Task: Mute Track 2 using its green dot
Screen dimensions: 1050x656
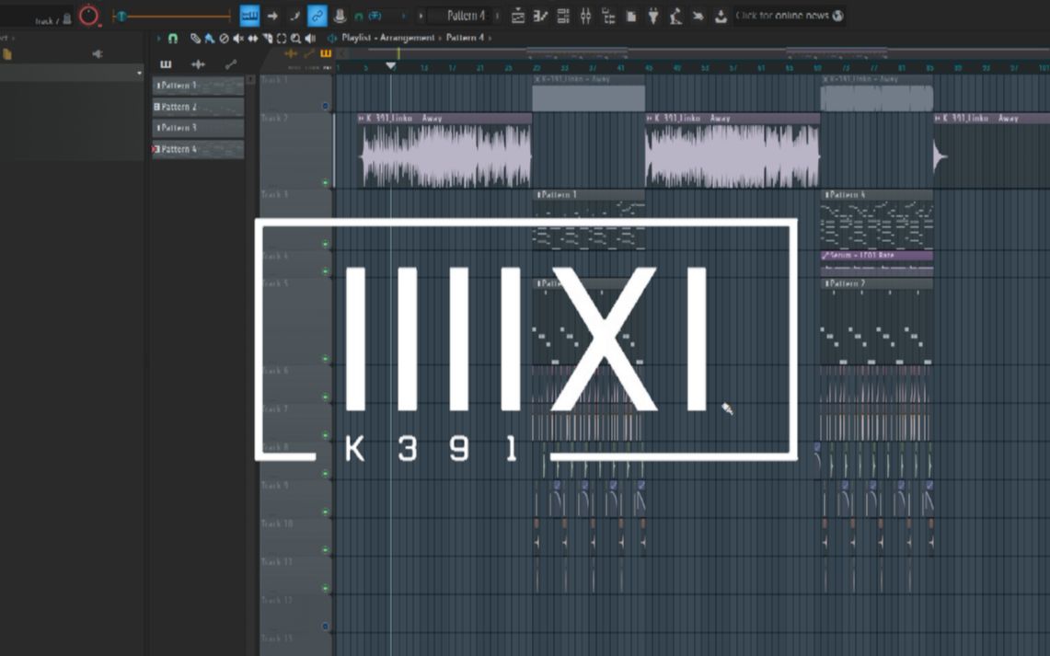Action: (x=326, y=182)
